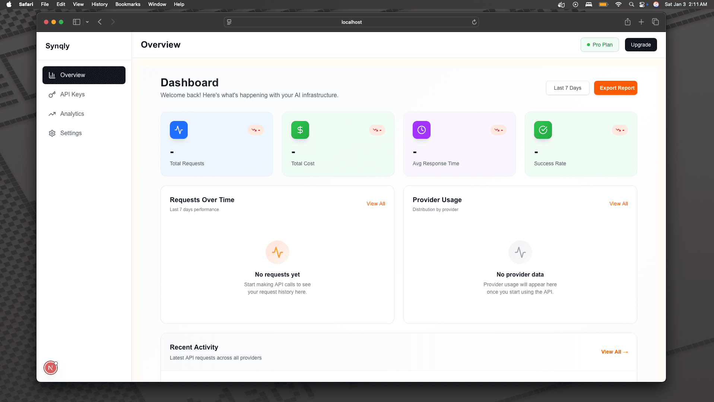This screenshot has width=714, height=402.
Task: Open the History menu
Action: pos(99,4)
